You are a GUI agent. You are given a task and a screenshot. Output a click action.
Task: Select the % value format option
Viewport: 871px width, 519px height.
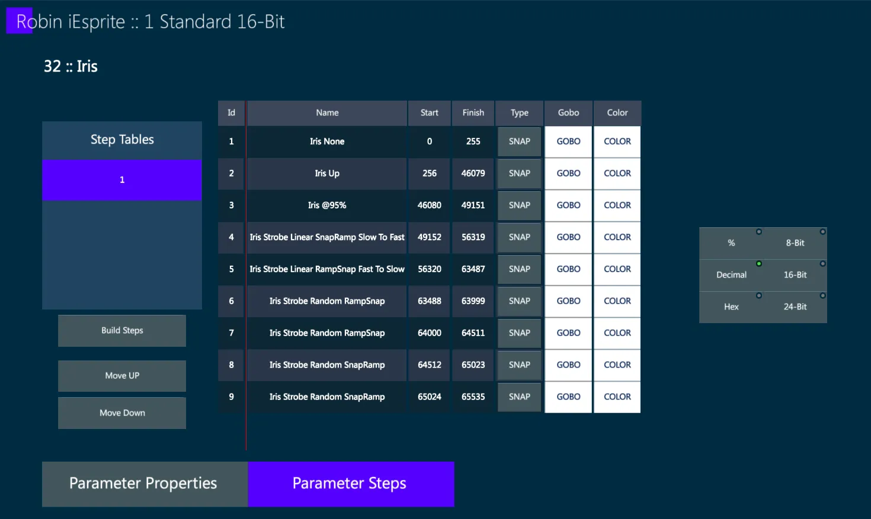coord(731,243)
